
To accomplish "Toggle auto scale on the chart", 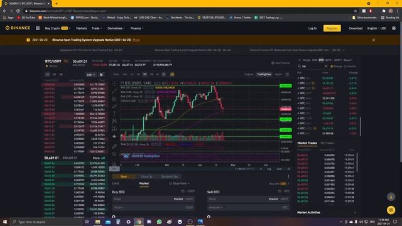I will pos(279,169).
